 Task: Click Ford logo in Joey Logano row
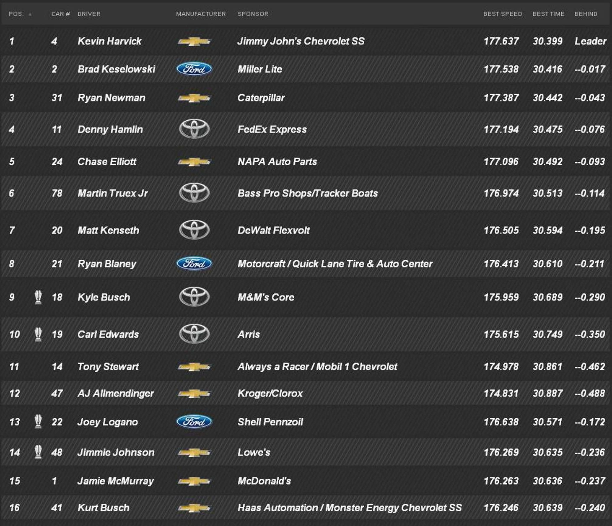(194, 422)
